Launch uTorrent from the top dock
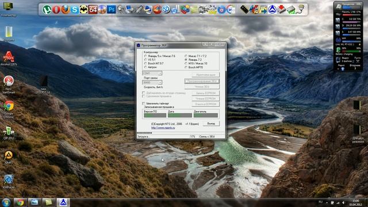Image resolution: width=368 pixels, height=207 pixels. click(47, 10)
